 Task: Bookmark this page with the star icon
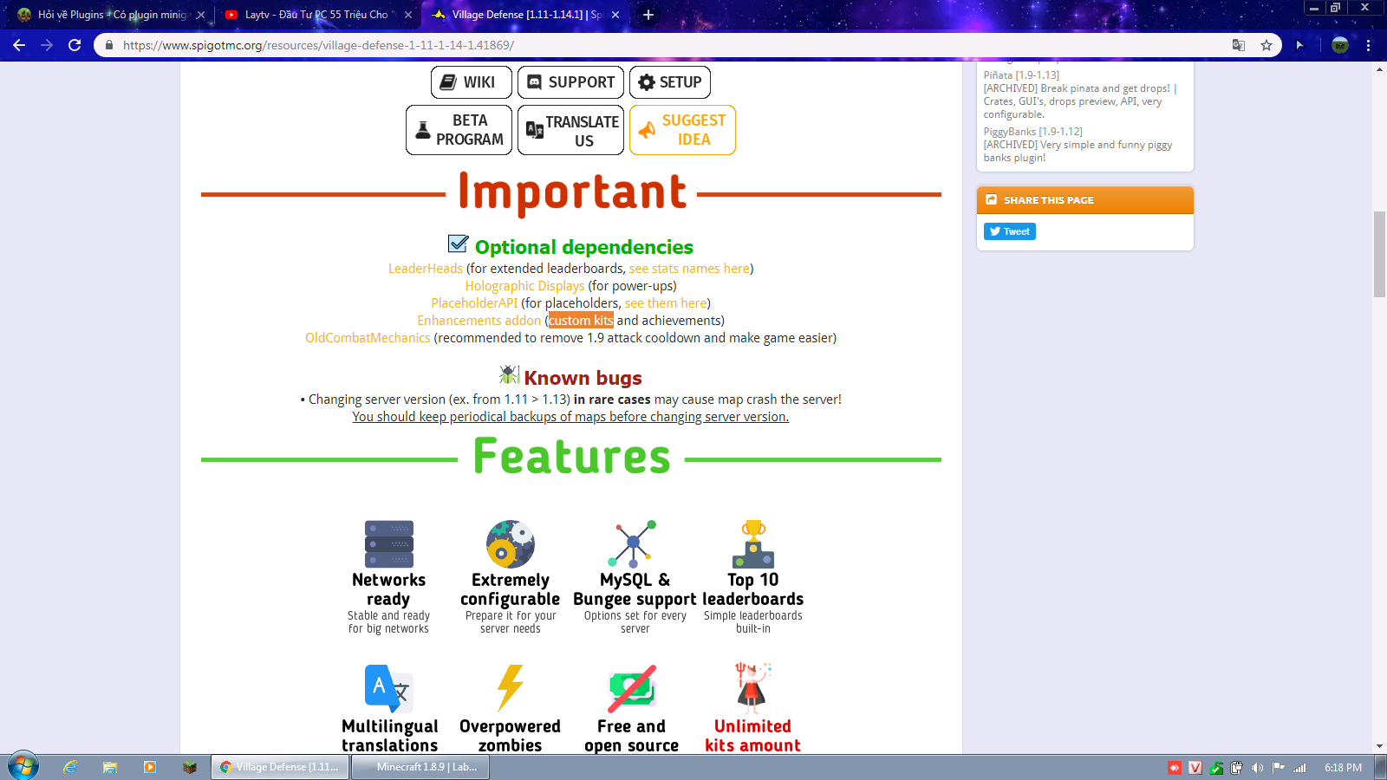click(x=1267, y=45)
